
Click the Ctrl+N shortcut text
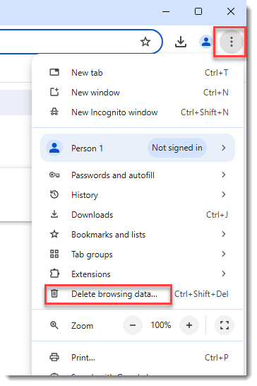tap(215, 93)
